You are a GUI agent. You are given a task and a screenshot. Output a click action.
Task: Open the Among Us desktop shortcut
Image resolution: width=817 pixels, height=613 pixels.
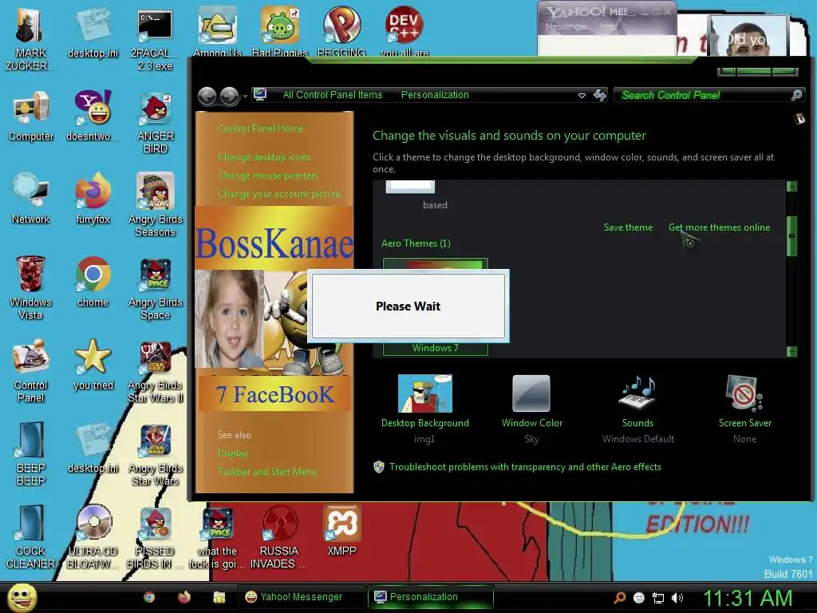(x=217, y=32)
